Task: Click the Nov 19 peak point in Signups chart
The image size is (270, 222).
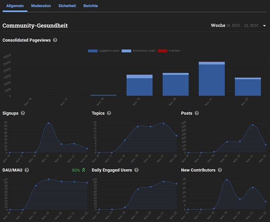Action: pos(48,123)
